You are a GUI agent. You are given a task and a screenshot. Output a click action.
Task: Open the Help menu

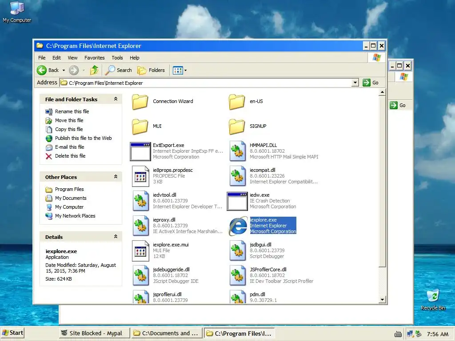coord(134,58)
